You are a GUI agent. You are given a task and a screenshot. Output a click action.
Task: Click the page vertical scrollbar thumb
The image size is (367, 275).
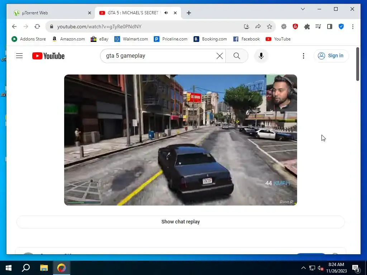point(357,64)
